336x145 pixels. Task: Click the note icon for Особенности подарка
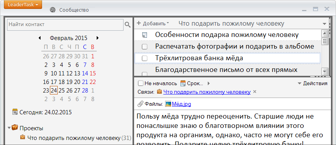145,35
